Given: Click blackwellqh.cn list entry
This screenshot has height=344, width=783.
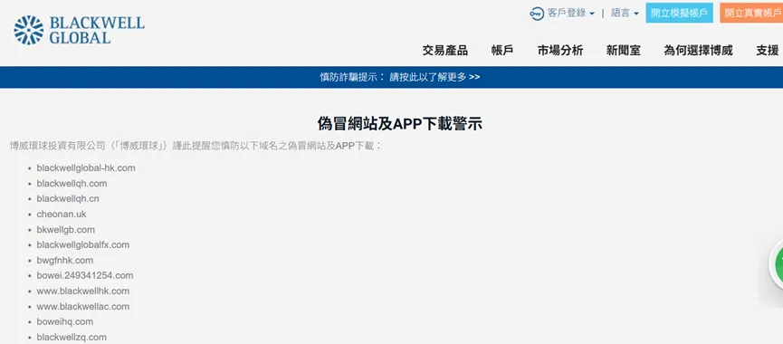Looking at the screenshot, I should point(68,199).
